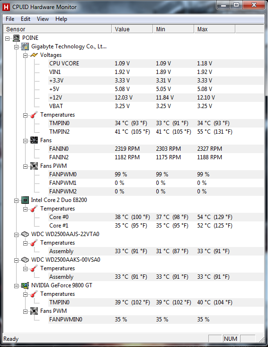Open the Help menu
The image size is (268, 347).
(61, 19)
